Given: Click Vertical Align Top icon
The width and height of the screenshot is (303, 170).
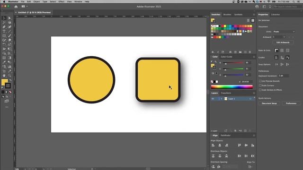Looking at the screenshot, I should coord(240,145).
